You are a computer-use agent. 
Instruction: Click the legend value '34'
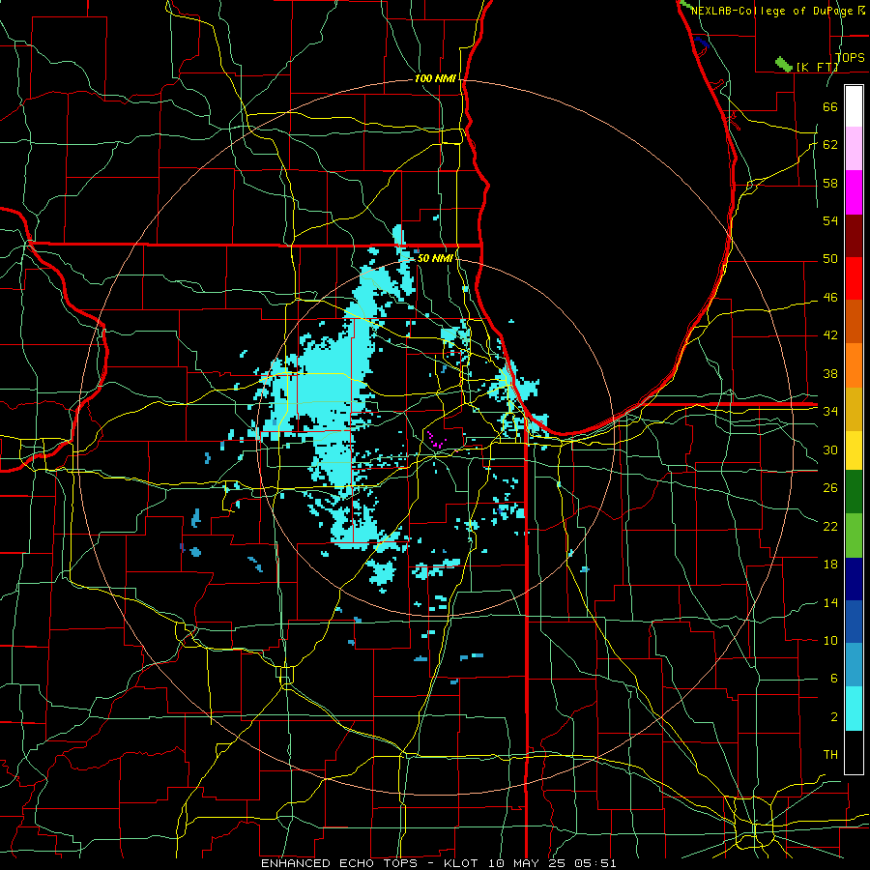pos(830,412)
